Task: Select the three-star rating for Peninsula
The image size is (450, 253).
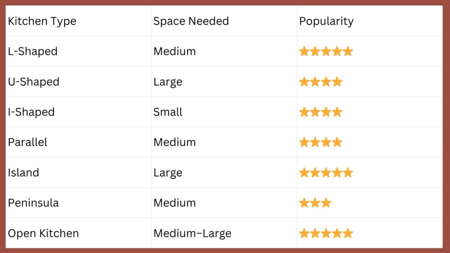Action: 315,203
